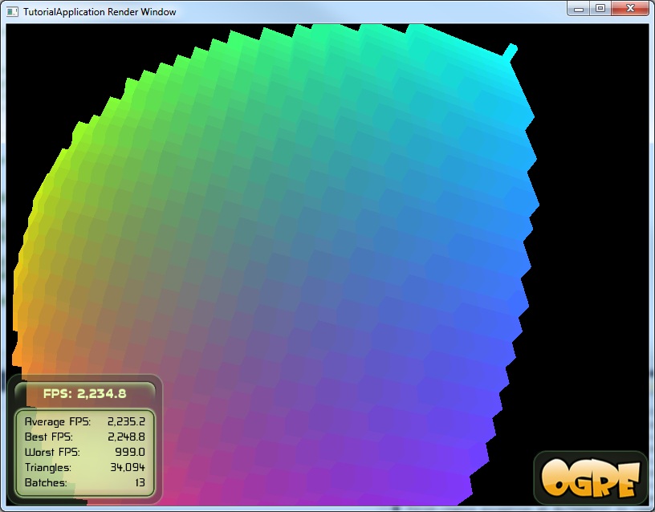Close the TutorialApplication Render Window
Screen dimensions: 655x512
point(630,8)
